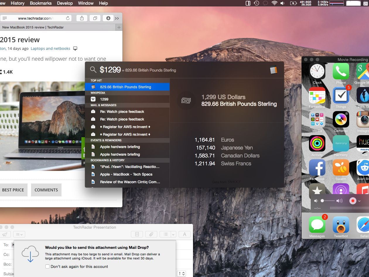This screenshot has height=277, width=369.
Task: Click Safari's Share toolbar icon
Action: pyautogui.click(x=82, y=18)
